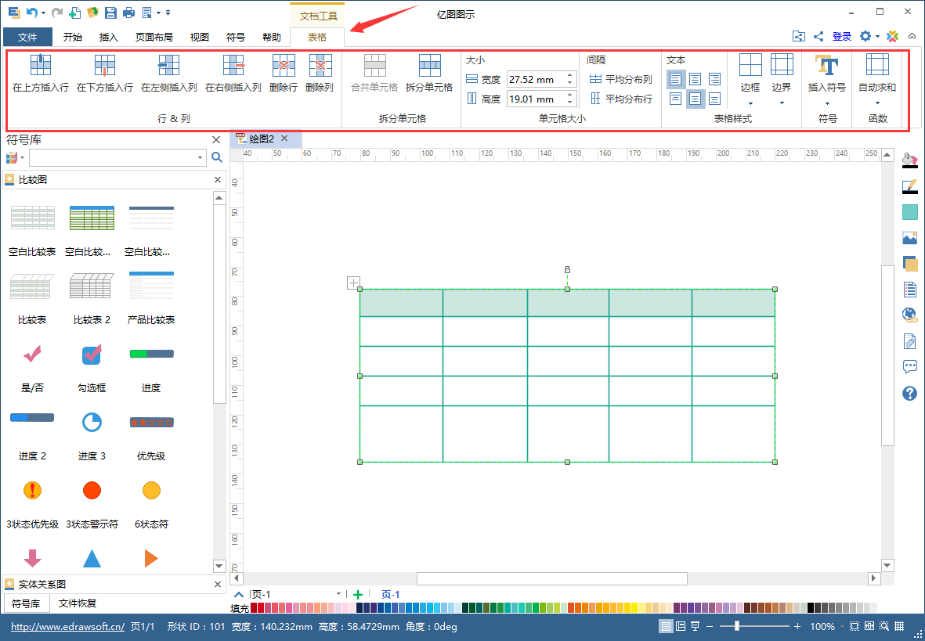Align cell text middle left

[675, 99]
